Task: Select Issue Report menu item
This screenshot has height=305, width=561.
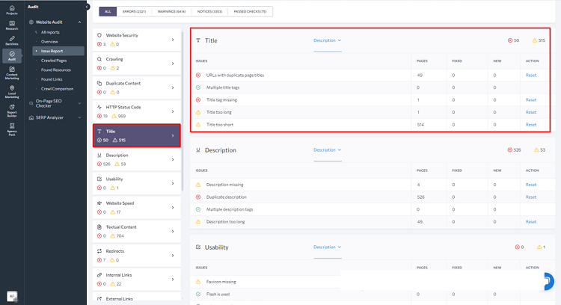Action: [58, 51]
